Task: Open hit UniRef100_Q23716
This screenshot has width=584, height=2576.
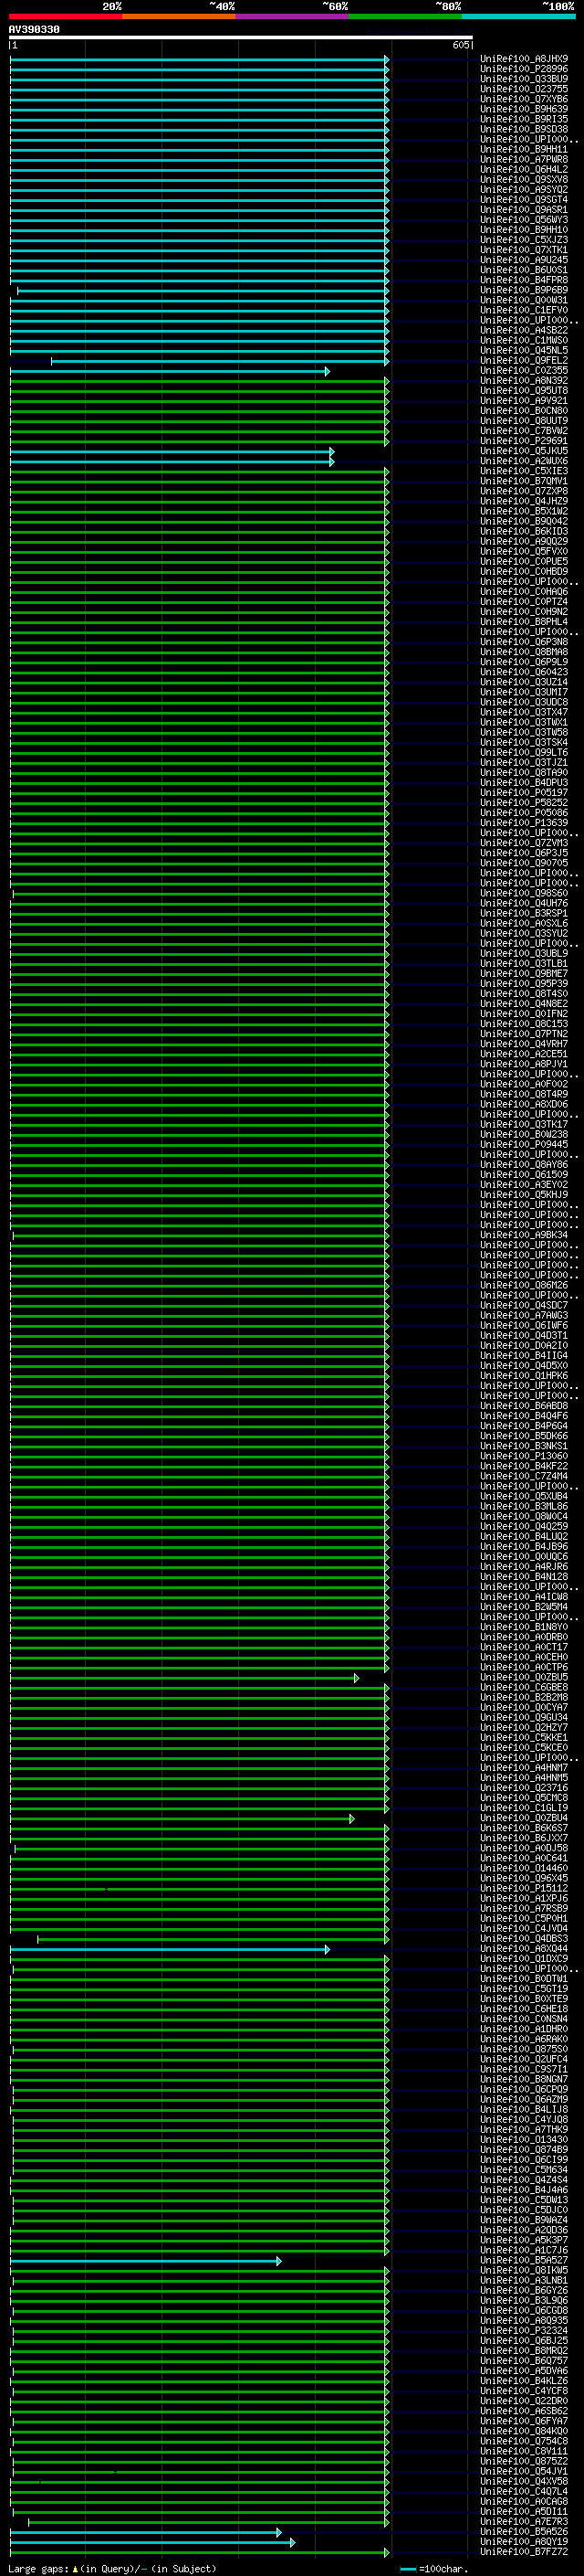Action: [x=524, y=1787]
